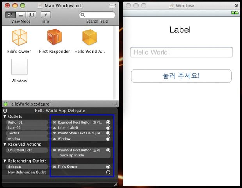
Task: Click the HelloWorld.xcodeproj project name
Action: coord(30,104)
